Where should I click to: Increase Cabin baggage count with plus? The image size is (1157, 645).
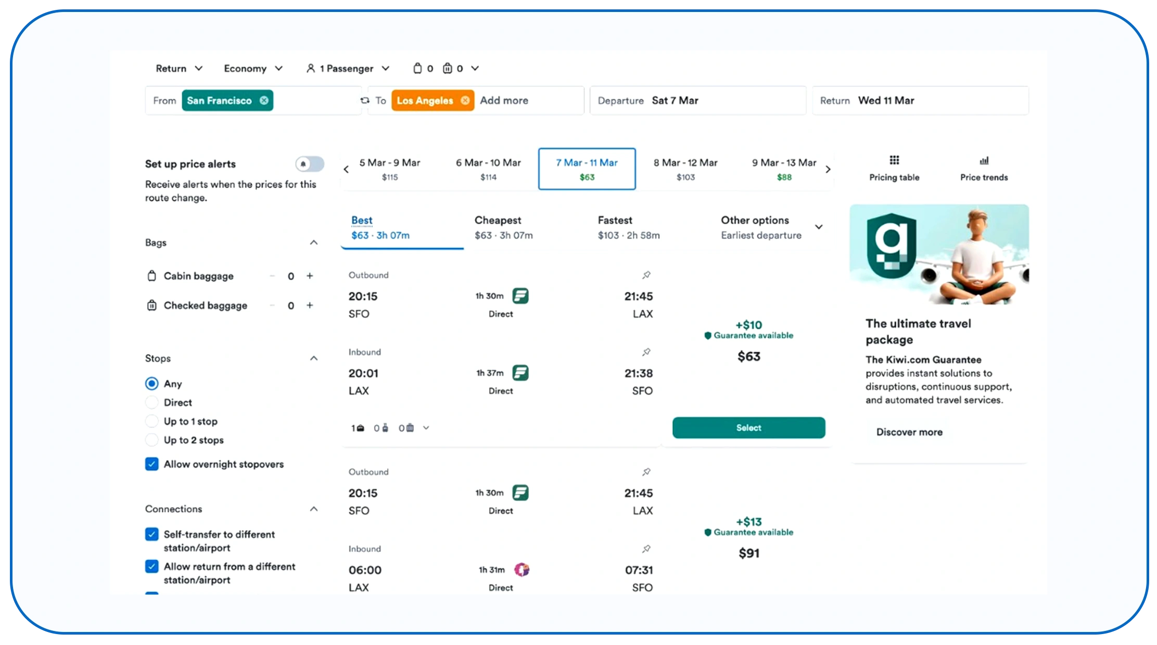click(310, 276)
